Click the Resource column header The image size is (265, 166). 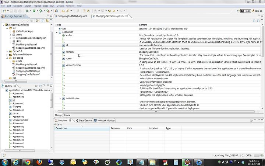point(118,128)
